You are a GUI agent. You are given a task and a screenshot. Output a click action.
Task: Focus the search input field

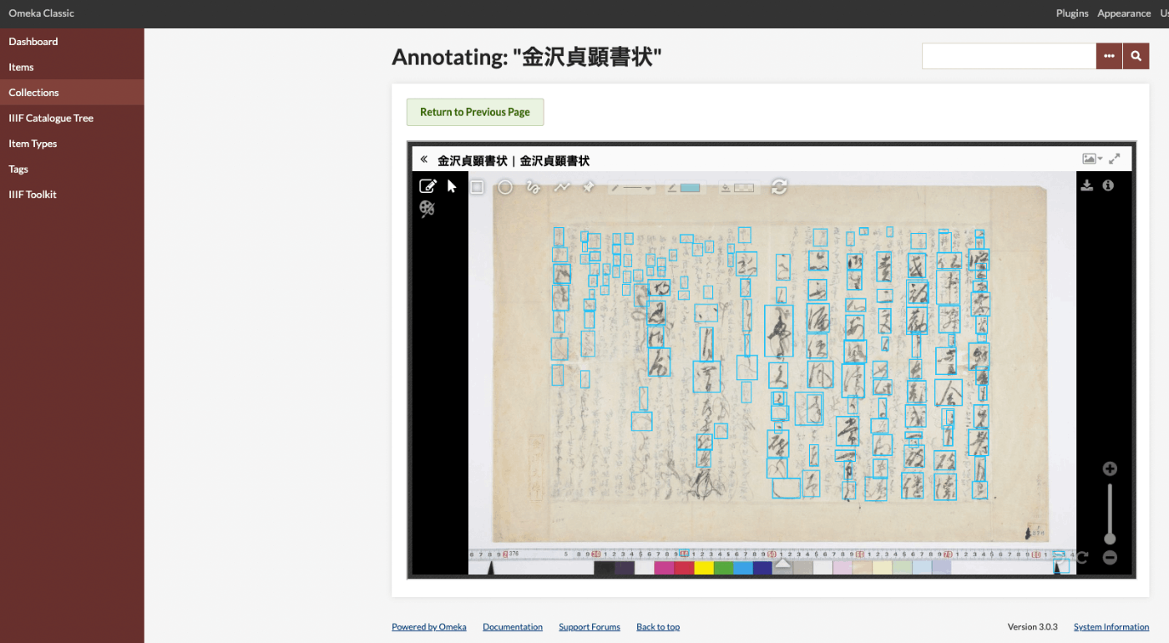pos(1009,56)
